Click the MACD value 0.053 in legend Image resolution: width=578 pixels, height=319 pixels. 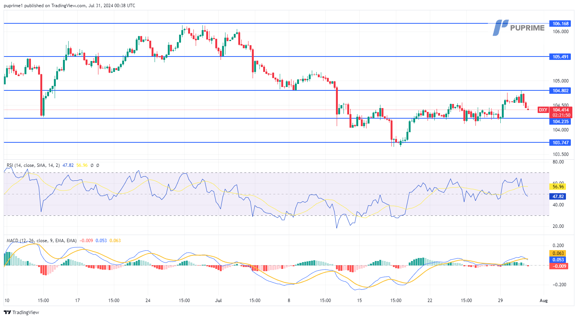pos(101,241)
